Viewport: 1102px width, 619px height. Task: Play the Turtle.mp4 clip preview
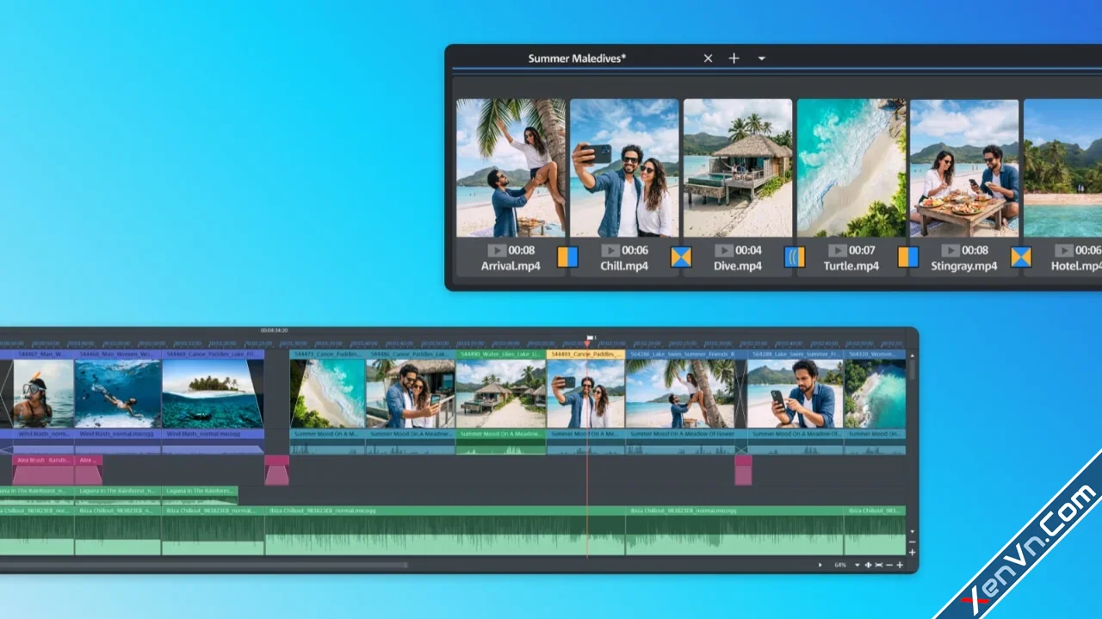click(837, 251)
